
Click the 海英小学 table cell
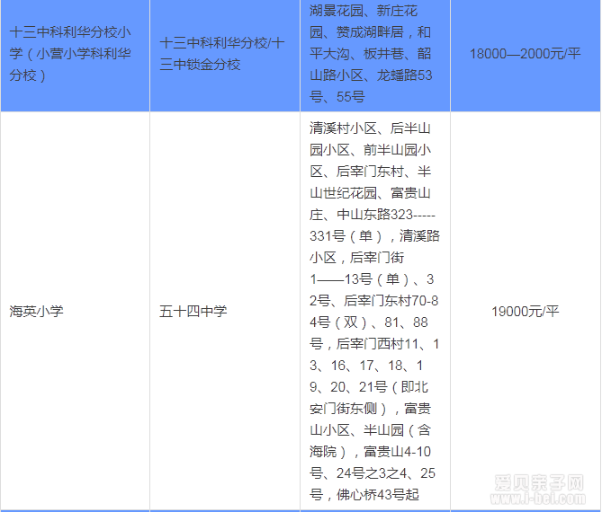[76, 311]
